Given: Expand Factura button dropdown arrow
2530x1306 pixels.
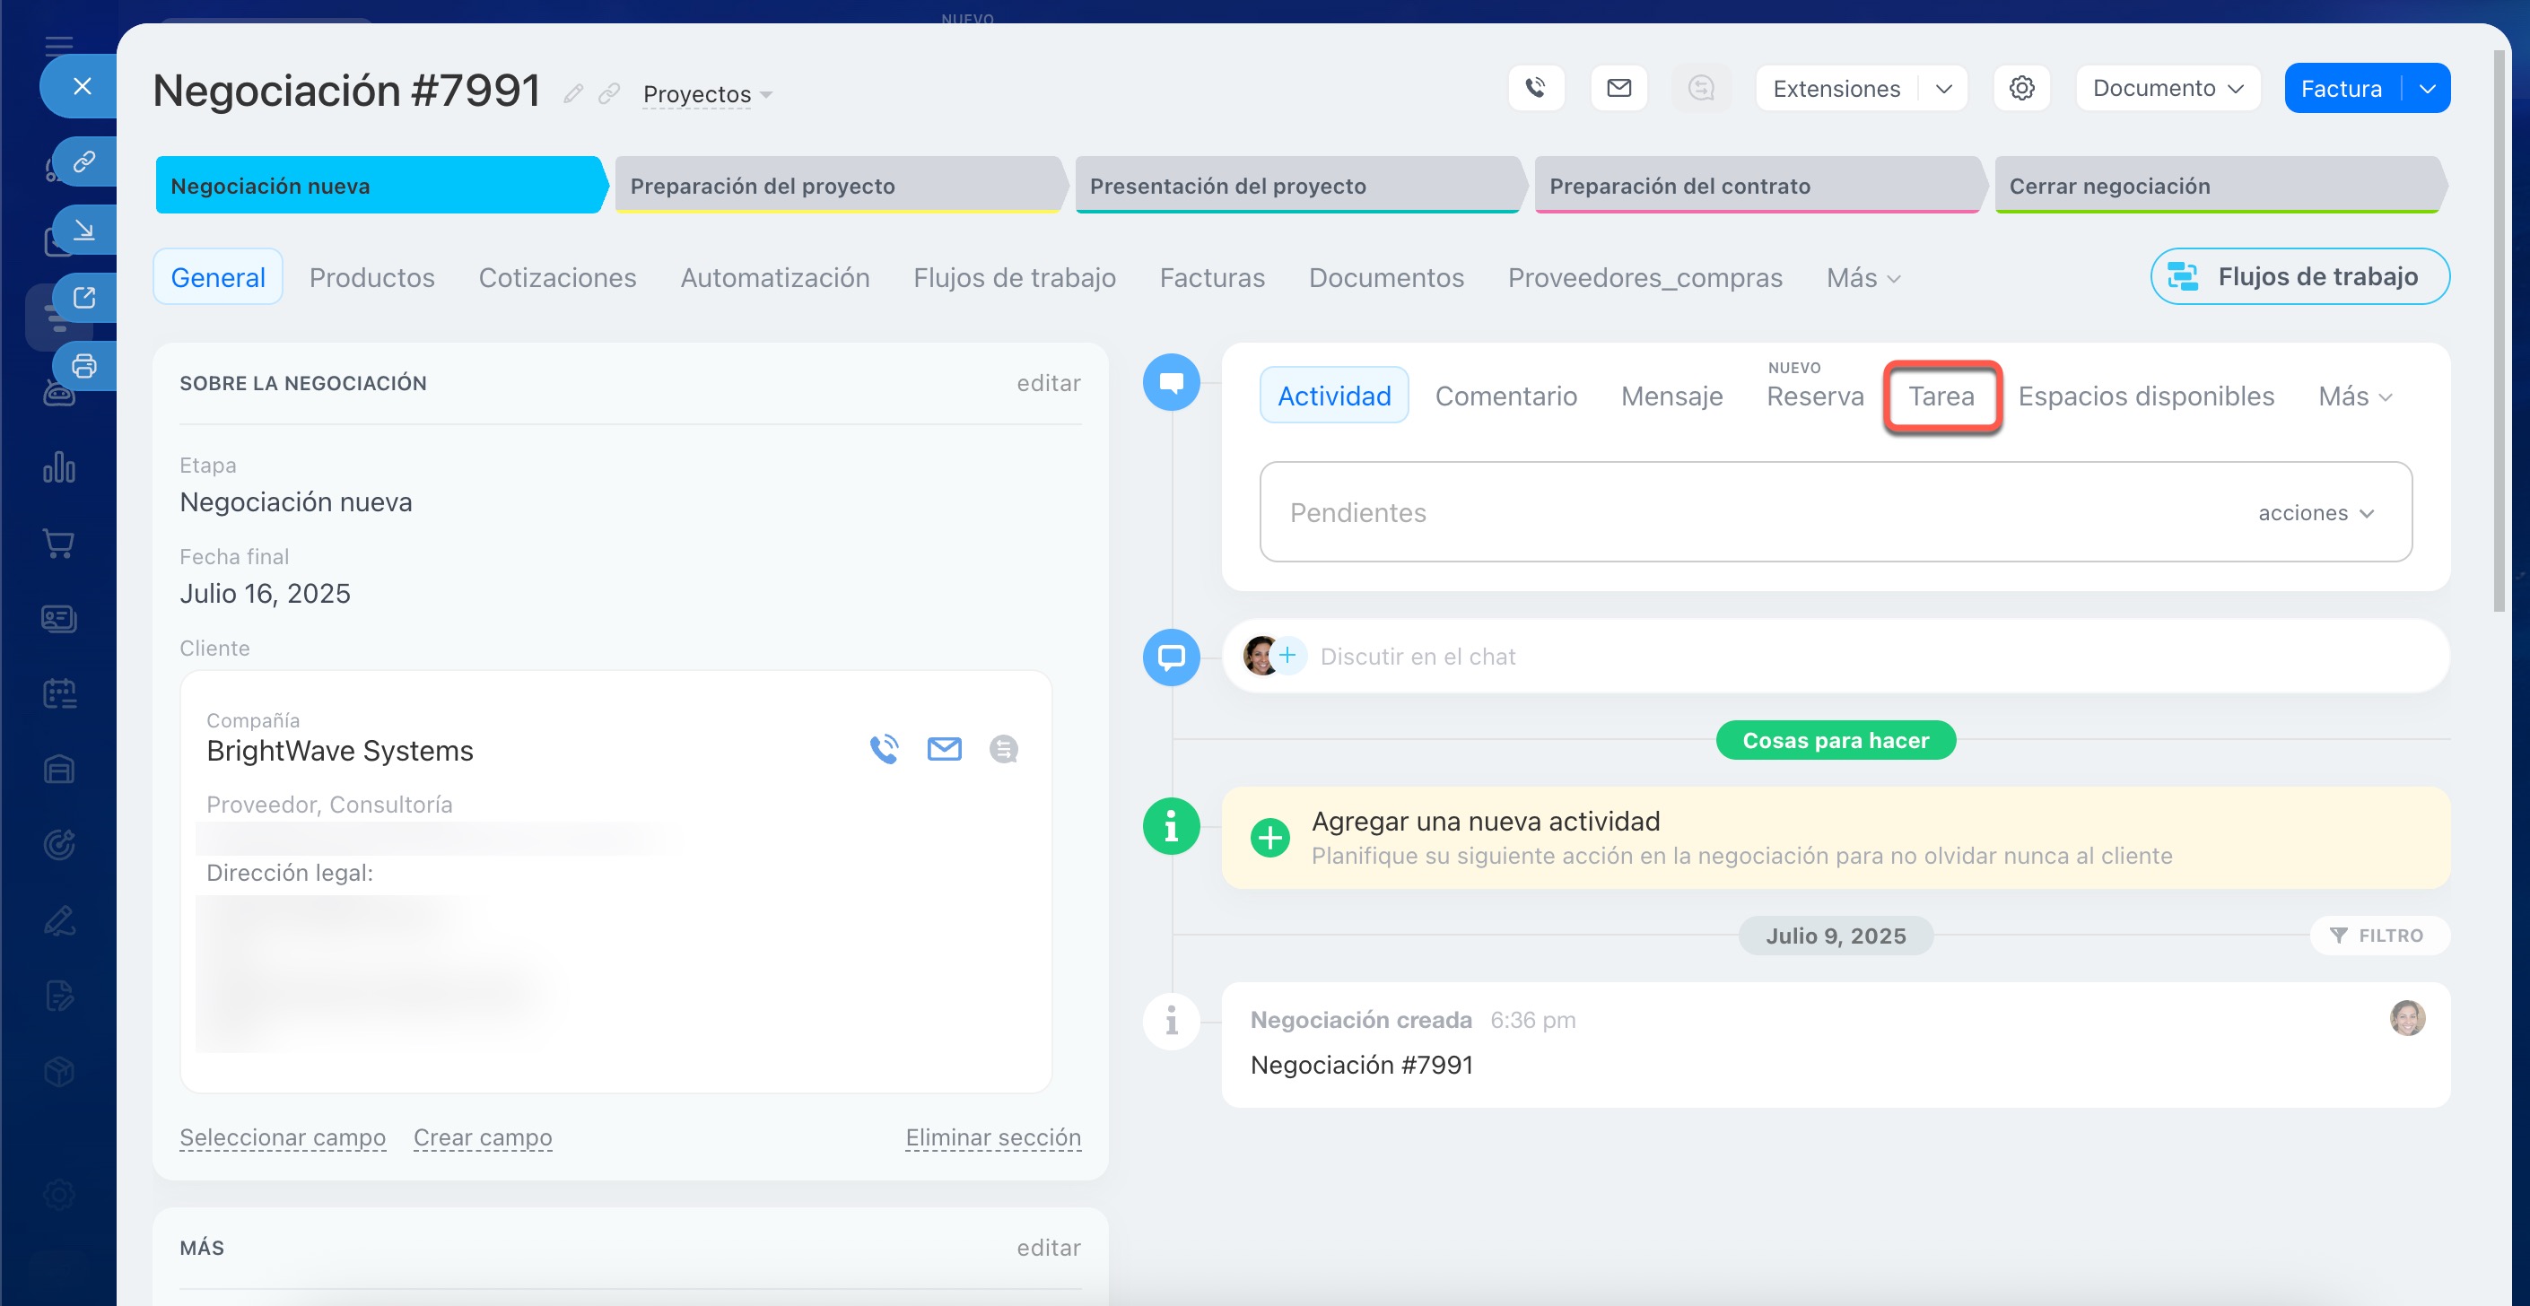Looking at the screenshot, I should [2427, 89].
